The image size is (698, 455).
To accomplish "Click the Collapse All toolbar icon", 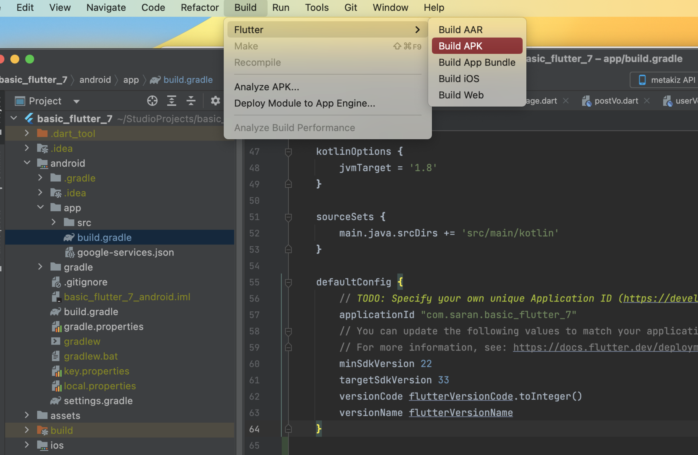I will (x=191, y=101).
